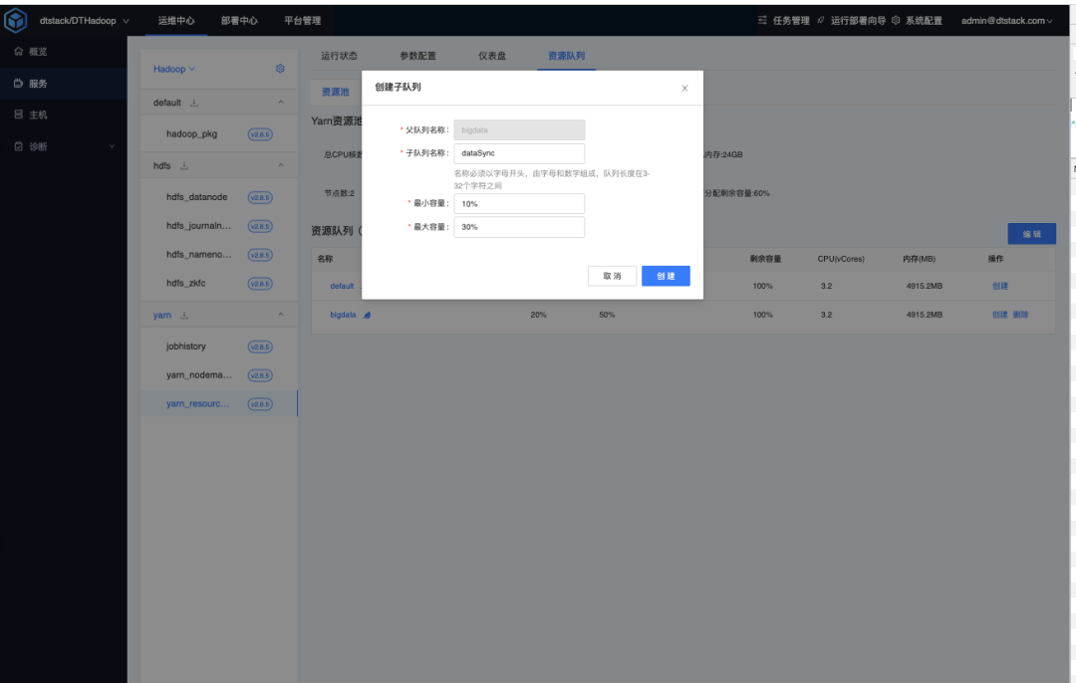The image size is (1076, 683).
Task: Click the edit icon next to bigdata queue
Action: (367, 316)
